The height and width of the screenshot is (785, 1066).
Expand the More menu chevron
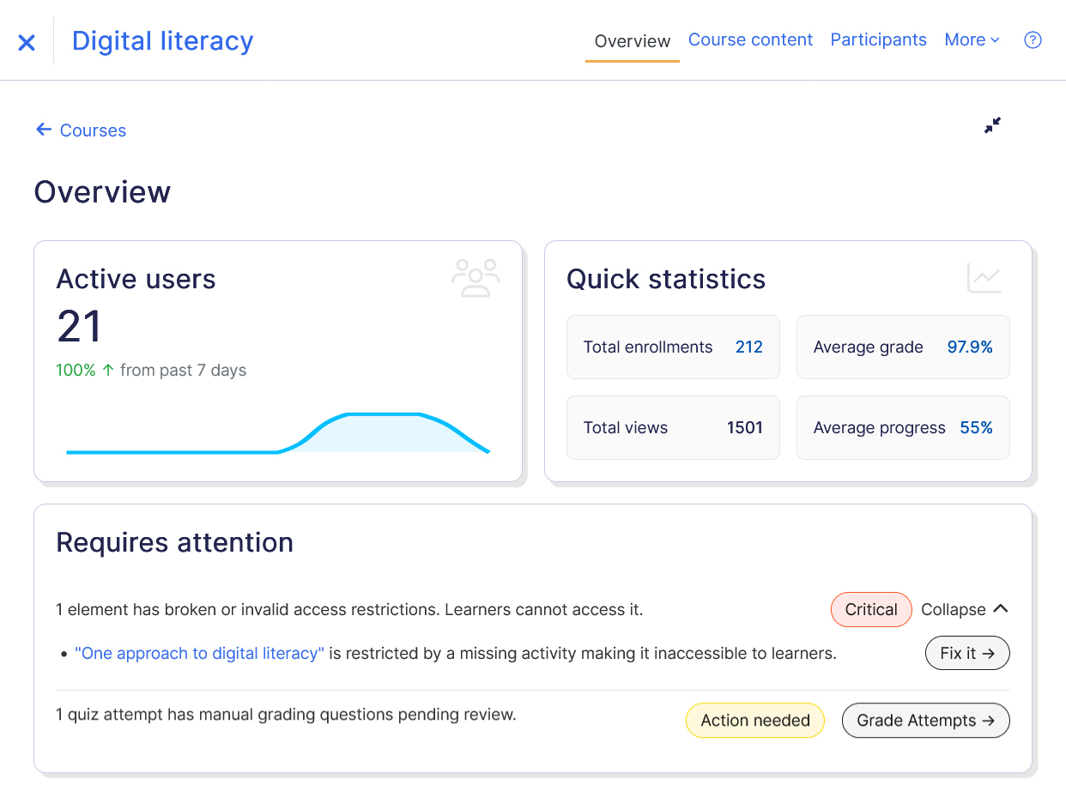point(996,39)
